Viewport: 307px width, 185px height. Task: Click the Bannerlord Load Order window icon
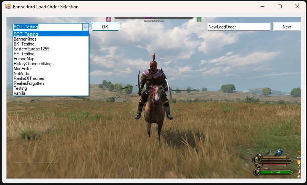click(x=8, y=7)
